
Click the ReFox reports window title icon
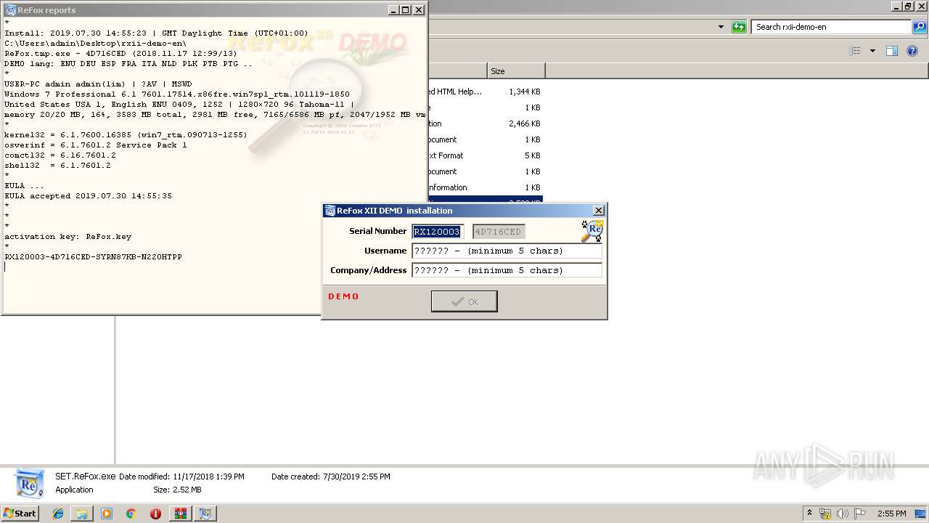click(x=11, y=10)
